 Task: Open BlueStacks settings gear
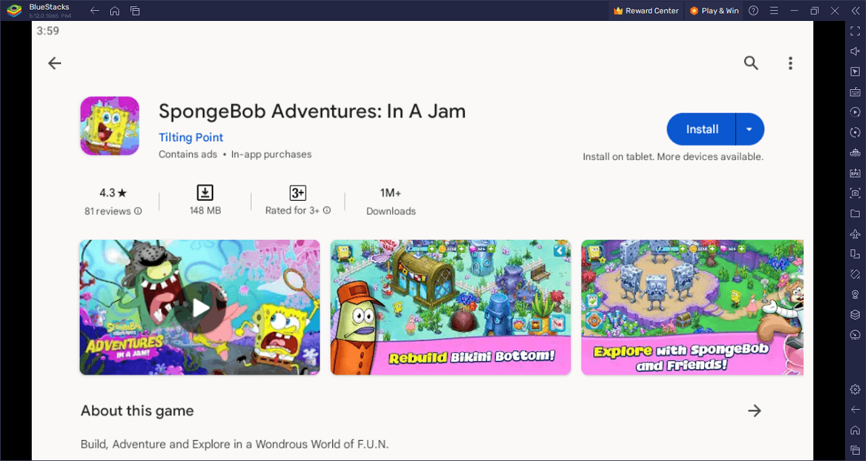(x=855, y=389)
